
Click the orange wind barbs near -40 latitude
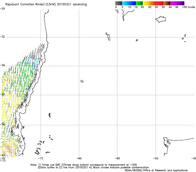[9, 150]
